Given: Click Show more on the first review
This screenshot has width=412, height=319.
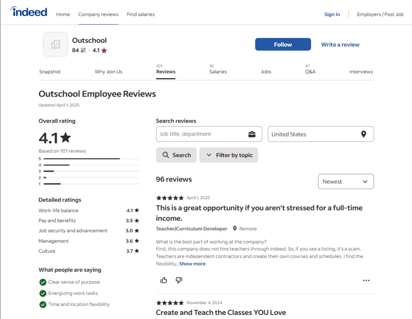Looking at the screenshot, I should click(x=192, y=263).
